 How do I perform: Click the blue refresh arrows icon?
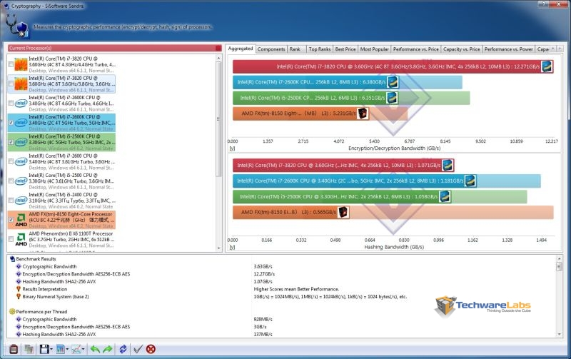coord(123,349)
